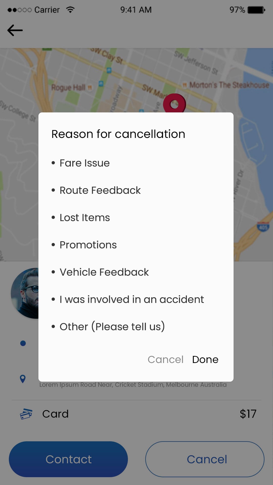Viewport: 273px width, 485px height.
Task: Select Vehicle Feedback reason
Action: (x=104, y=272)
